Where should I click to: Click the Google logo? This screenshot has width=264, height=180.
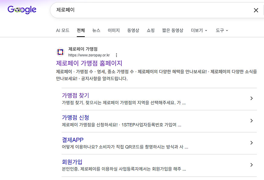(22, 10)
